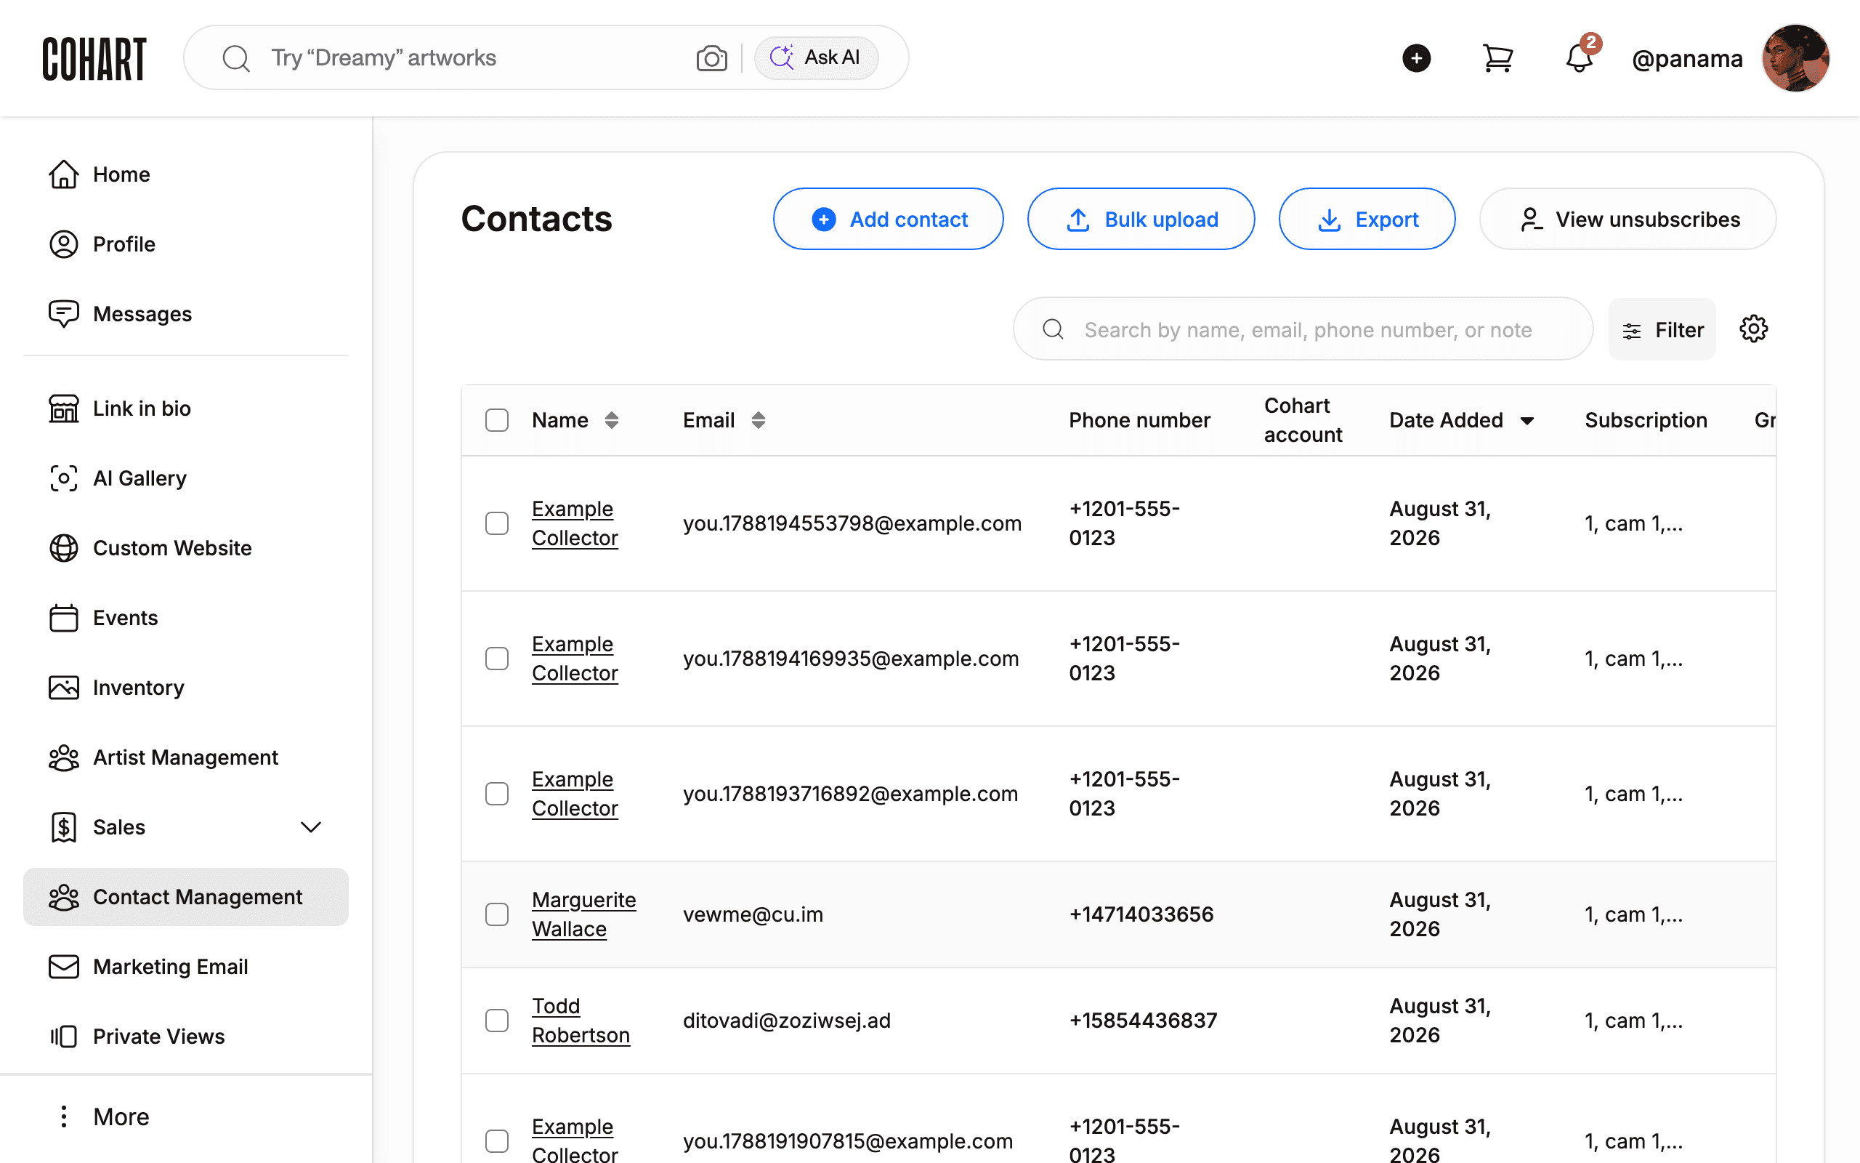Open AI Gallery page
The image size is (1860, 1163).
pyautogui.click(x=185, y=478)
